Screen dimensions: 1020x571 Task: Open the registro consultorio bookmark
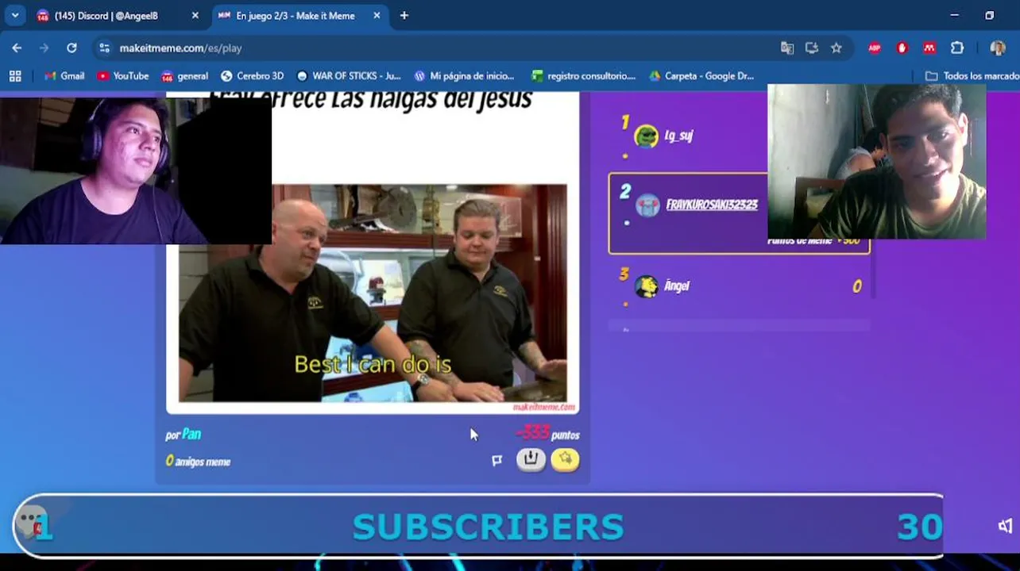tap(584, 76)
